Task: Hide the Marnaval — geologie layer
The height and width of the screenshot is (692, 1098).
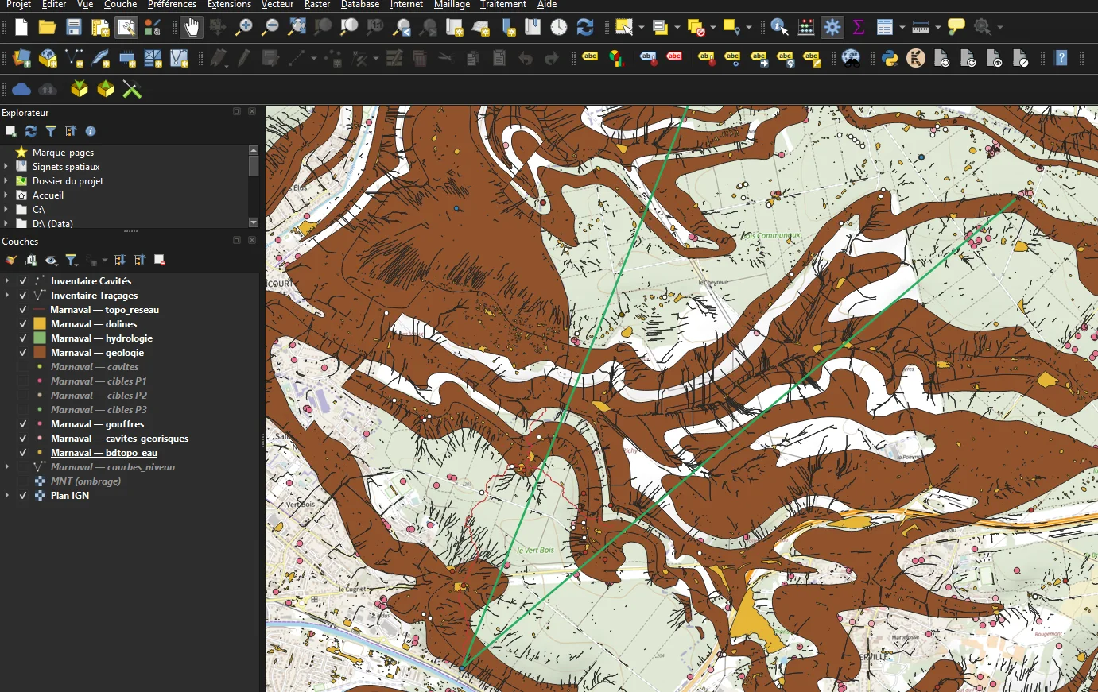Action: [23, 353]
